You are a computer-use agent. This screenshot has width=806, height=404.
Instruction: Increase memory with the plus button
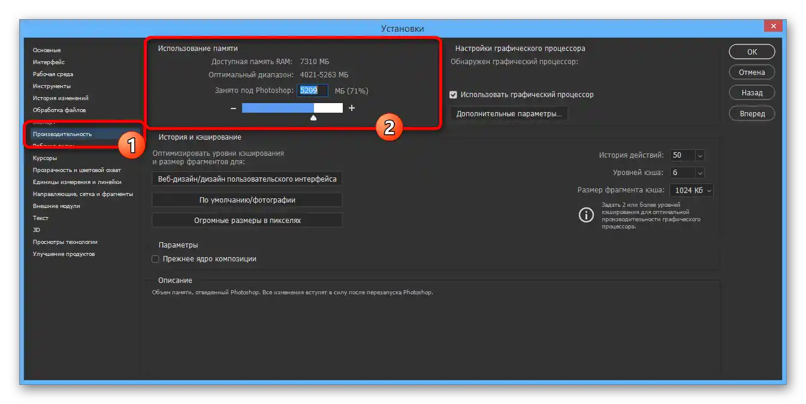(352, 108)
